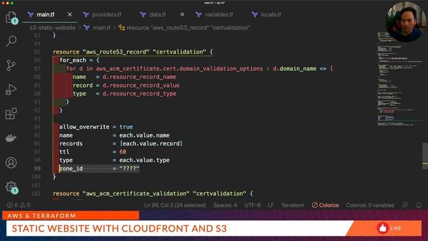Click s3-static-website in the breadcrumb
This screenshot has height=241, width=428.
point(52,27)
